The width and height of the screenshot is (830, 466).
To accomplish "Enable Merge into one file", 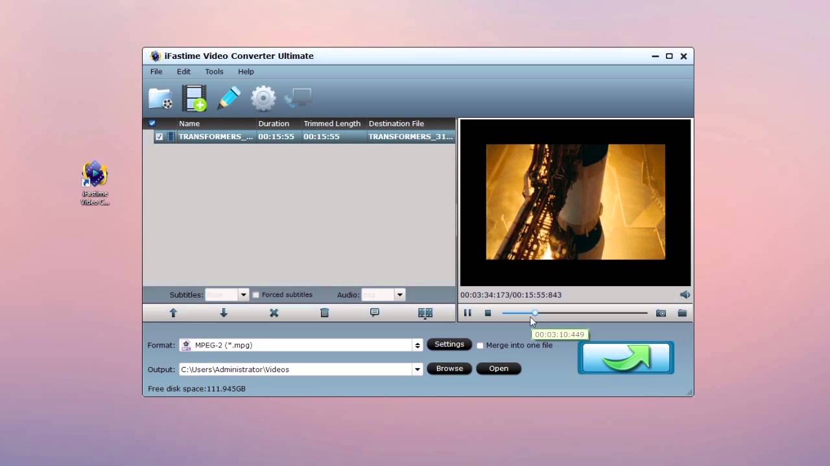I will 480,346.
